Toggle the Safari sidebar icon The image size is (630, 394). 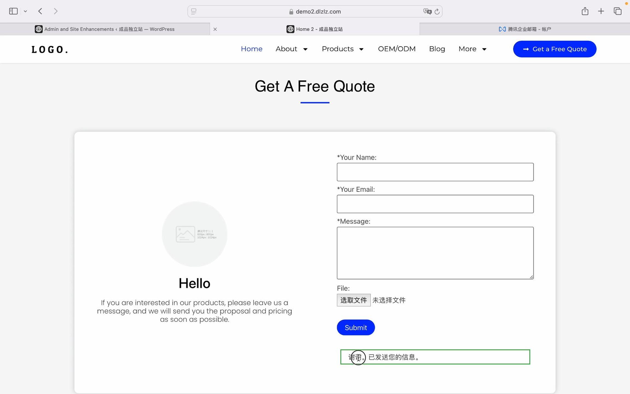13,11
